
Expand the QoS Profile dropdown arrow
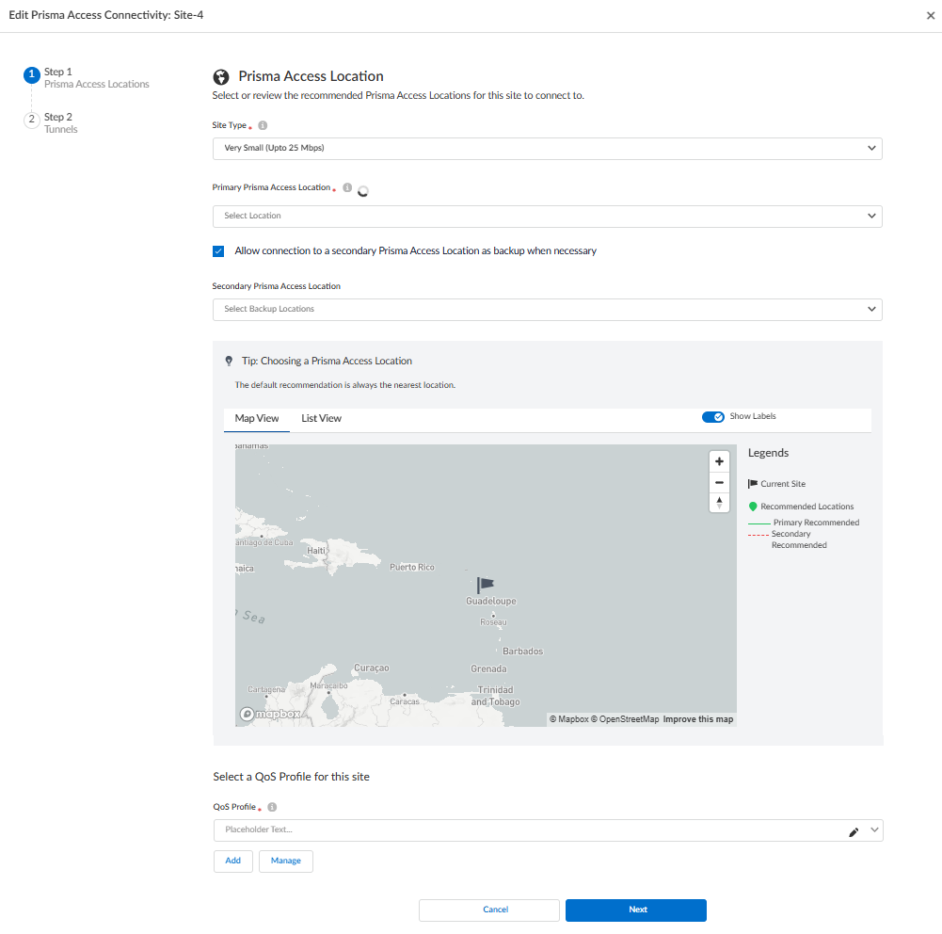[874, 830]
